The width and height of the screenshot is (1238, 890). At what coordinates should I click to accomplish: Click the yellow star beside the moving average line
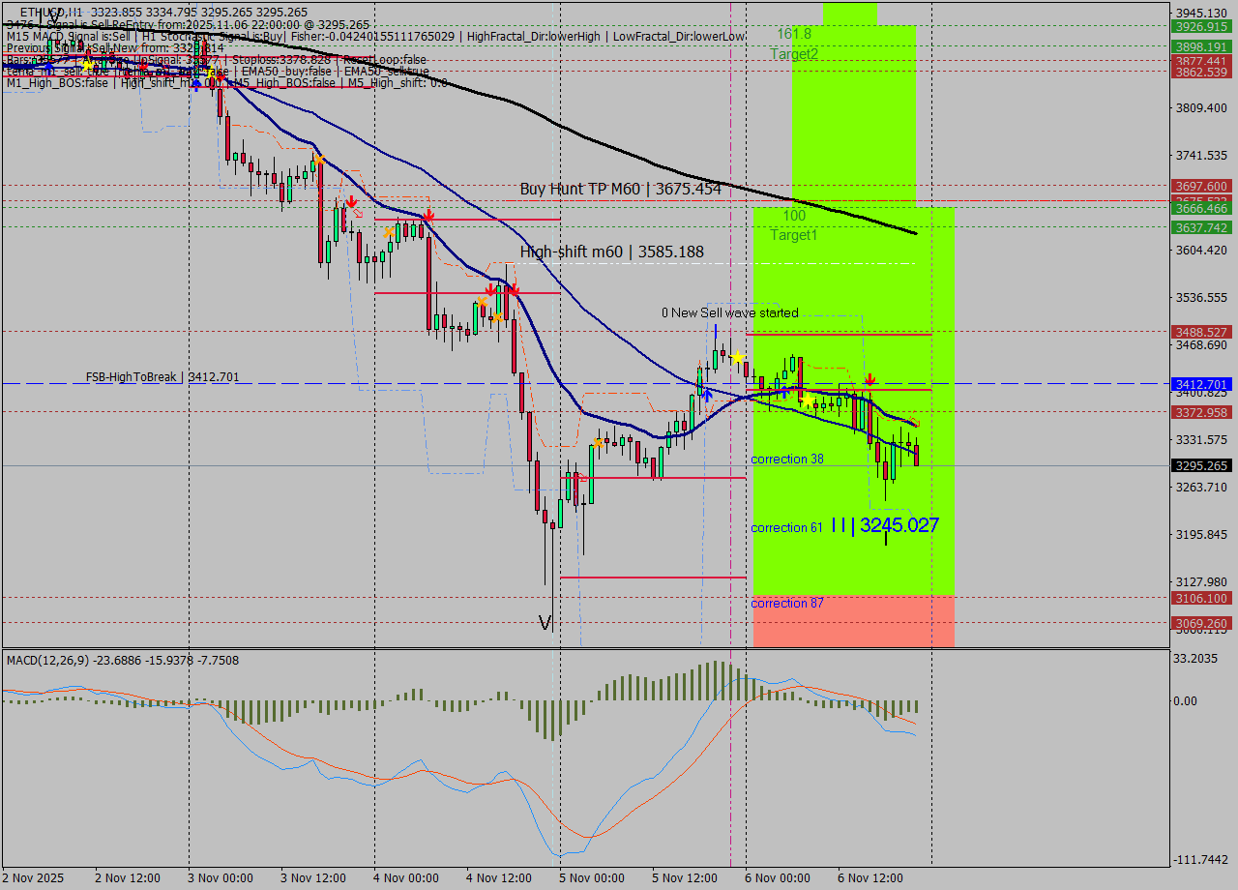tap(809, 400)
